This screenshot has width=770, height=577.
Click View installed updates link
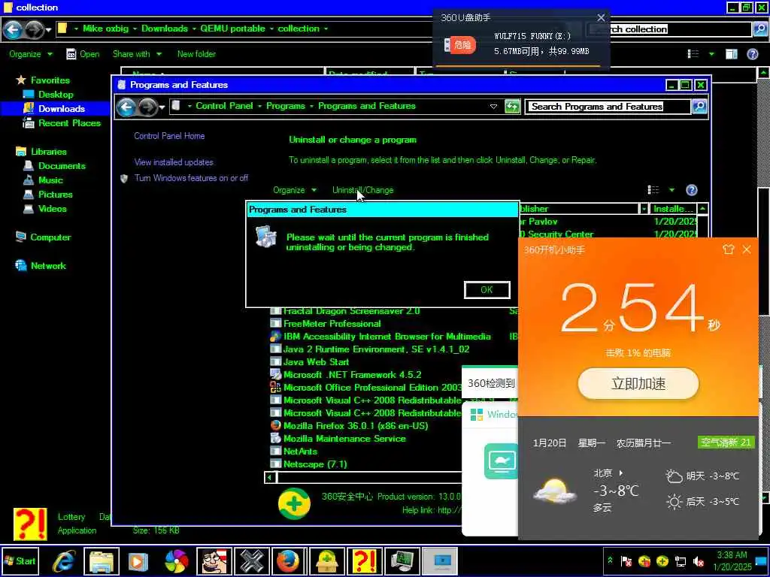pos(174,162)
